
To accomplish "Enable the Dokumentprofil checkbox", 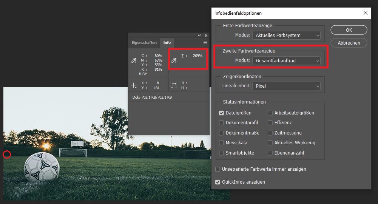I will [222, 123].
